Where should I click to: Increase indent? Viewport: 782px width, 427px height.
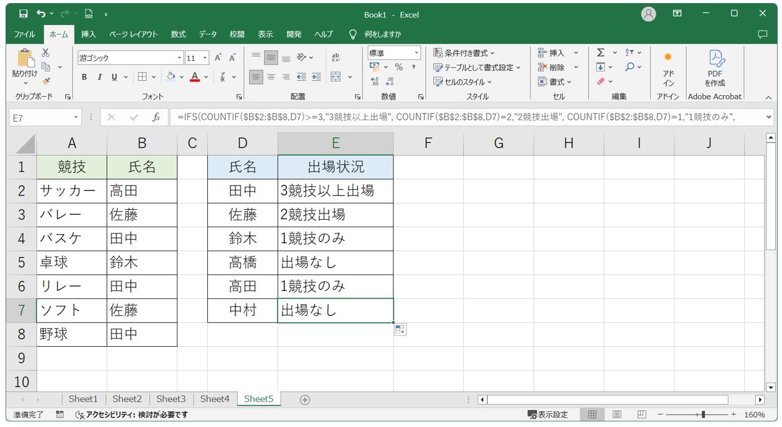(316, 77)
